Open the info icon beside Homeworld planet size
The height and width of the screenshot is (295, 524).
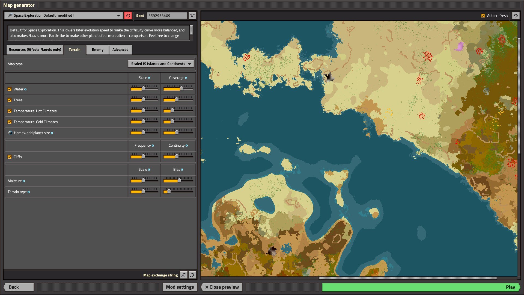point(52,133)
